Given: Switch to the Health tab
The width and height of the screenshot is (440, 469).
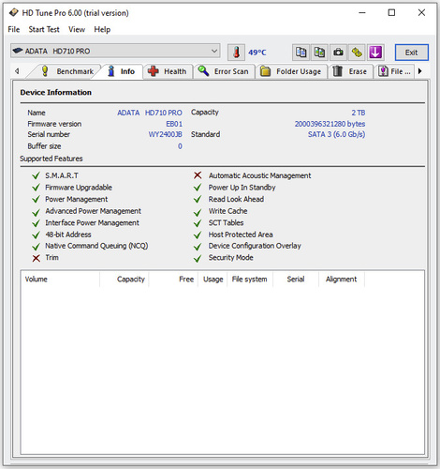Looking at the screenshot, I should pyautogui.click(x=168, y=71).
